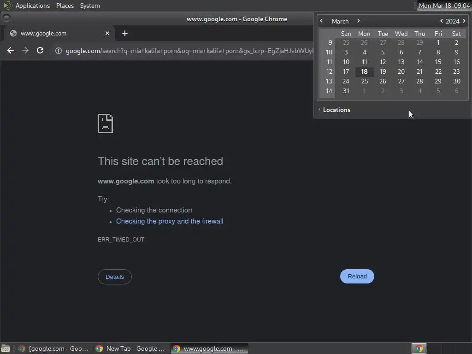Select the www.google.com browser tab
The image size is (472, 354).
point(59,33)
